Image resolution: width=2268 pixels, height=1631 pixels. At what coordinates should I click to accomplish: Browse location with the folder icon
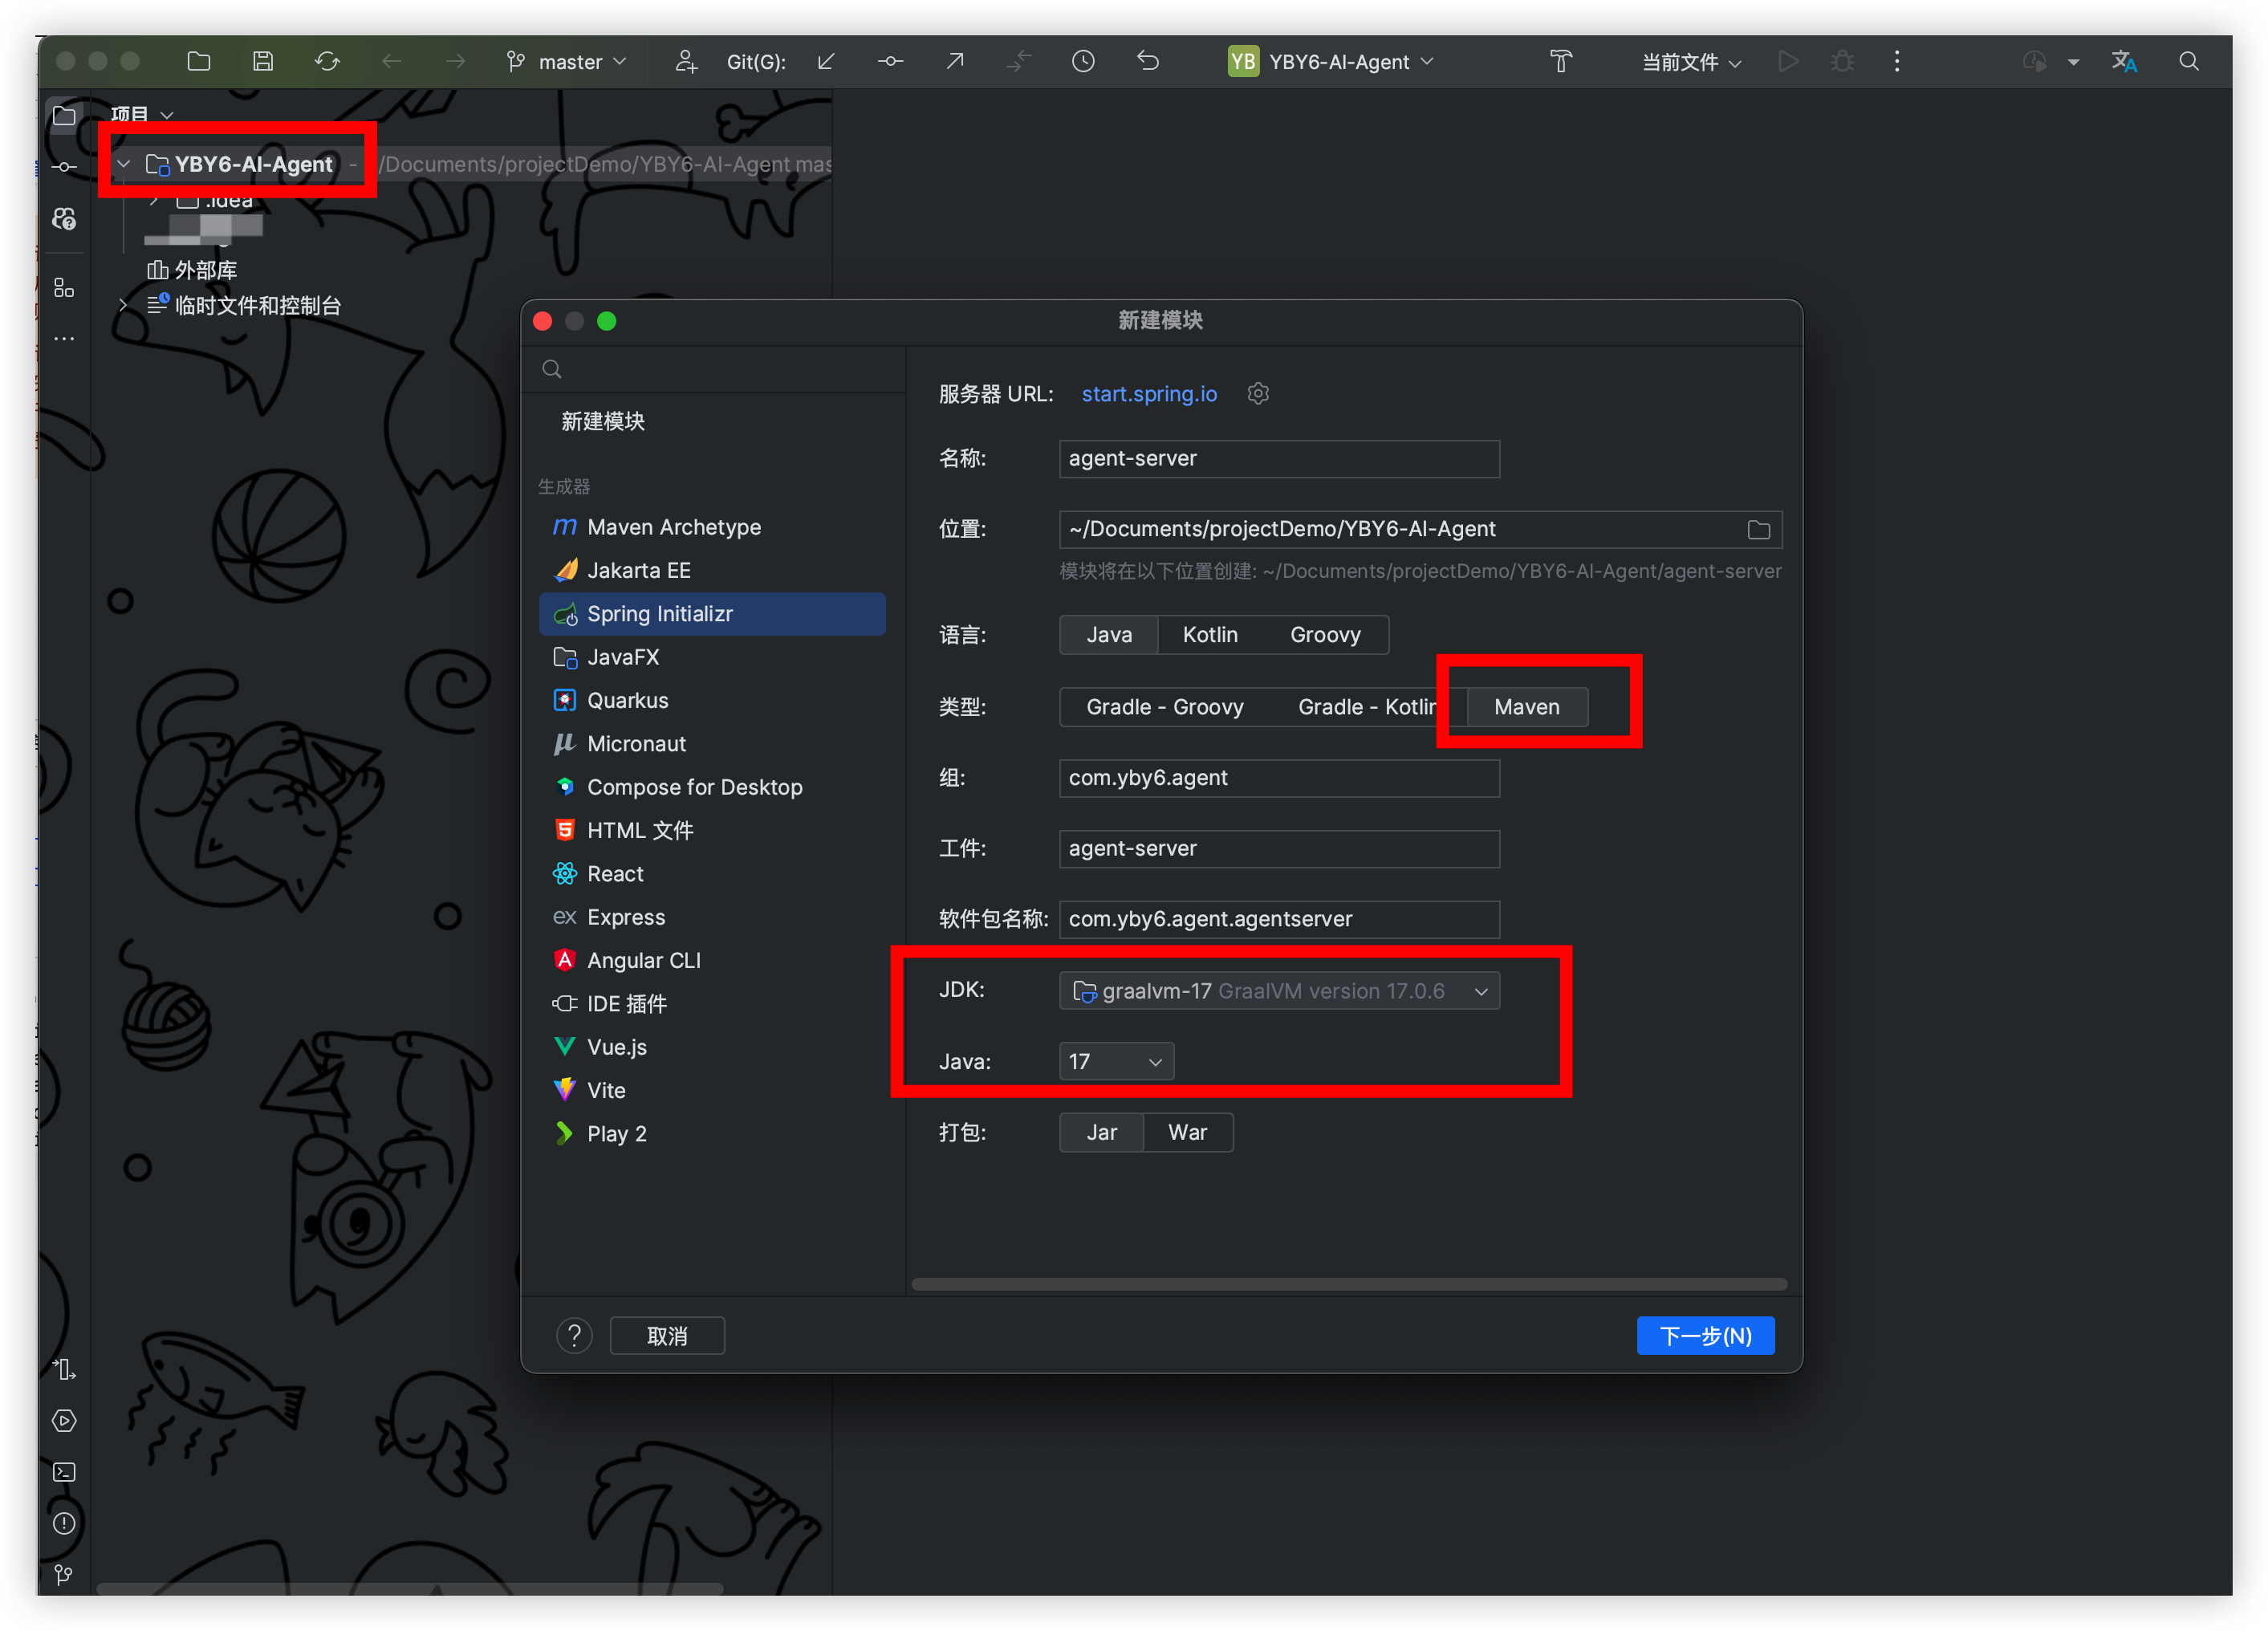pos(1758,529)
